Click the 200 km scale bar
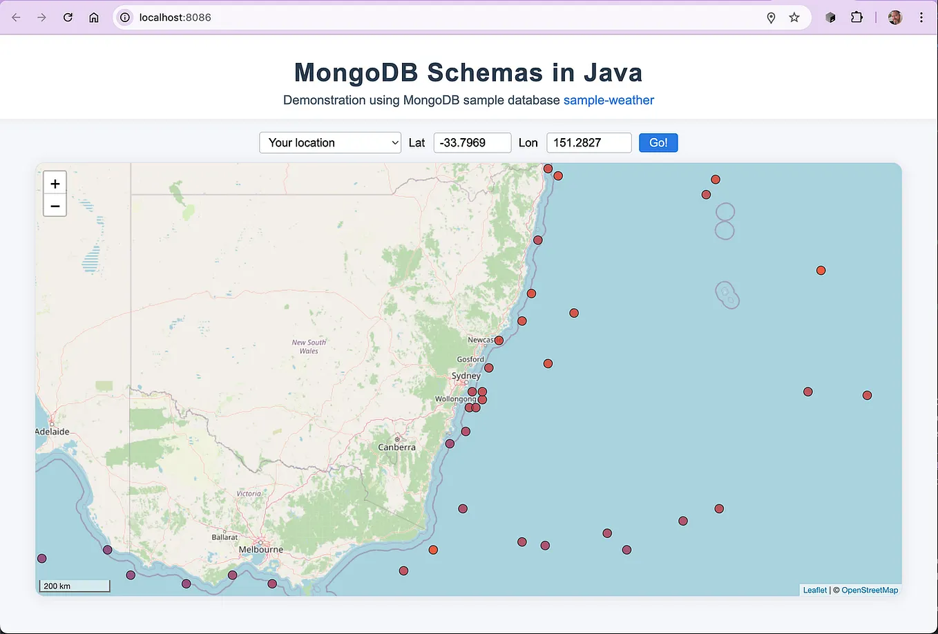The height and width of the screenshot is (634, 938). pos(74,586)
